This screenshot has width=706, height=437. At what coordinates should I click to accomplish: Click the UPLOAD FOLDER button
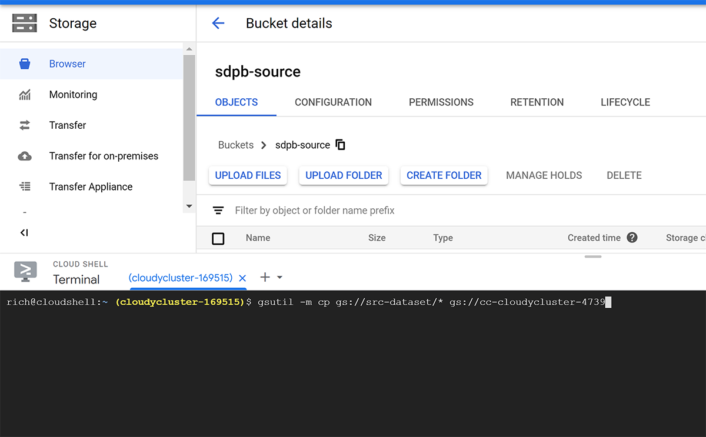[344, 175]
